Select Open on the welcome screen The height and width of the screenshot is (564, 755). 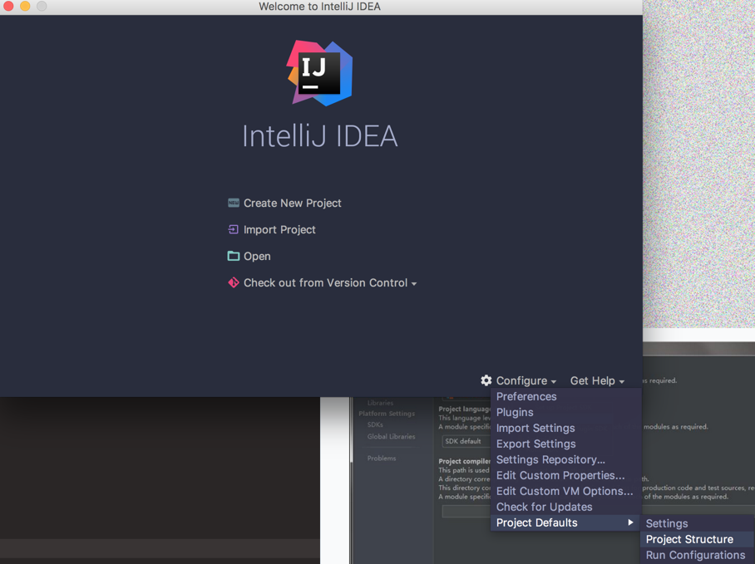pos(257,257)
